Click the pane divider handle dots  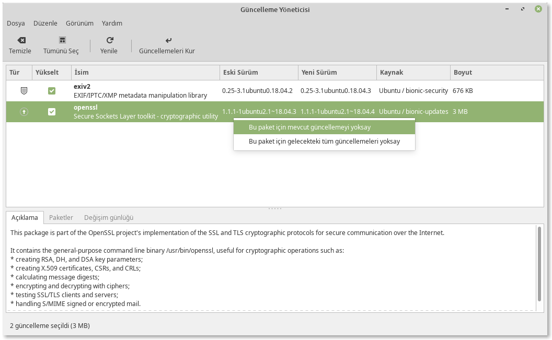[275, 209]
